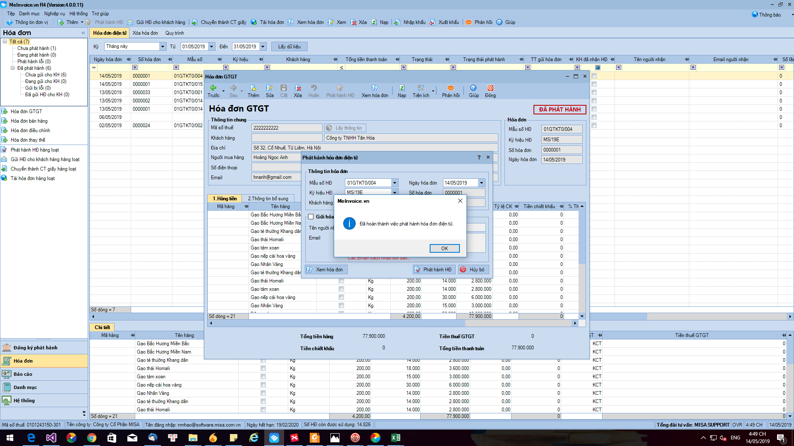
Task: Click the Nạp reload icon in invoice window
Action: (x=402, y=88)
